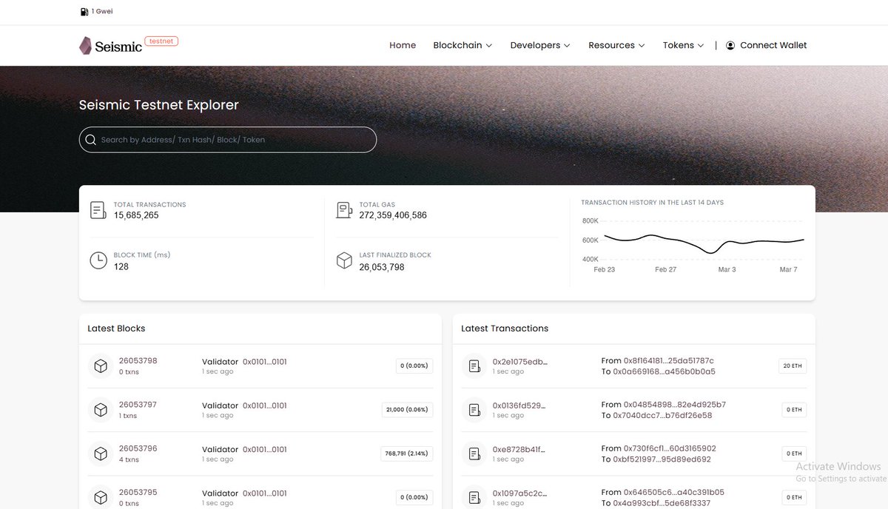Open sender address 0x04854898...82e4d925b7
The image size is (888, 509).
click(675, 405)
